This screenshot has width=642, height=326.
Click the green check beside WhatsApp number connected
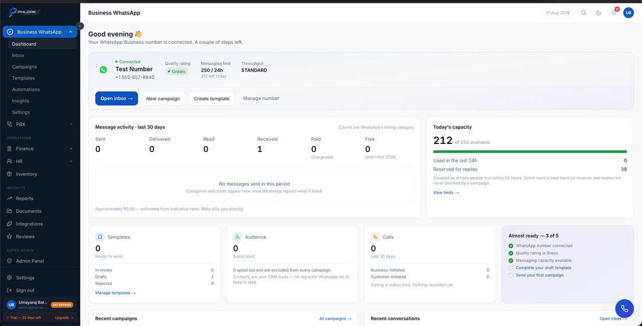coord(511,246)
